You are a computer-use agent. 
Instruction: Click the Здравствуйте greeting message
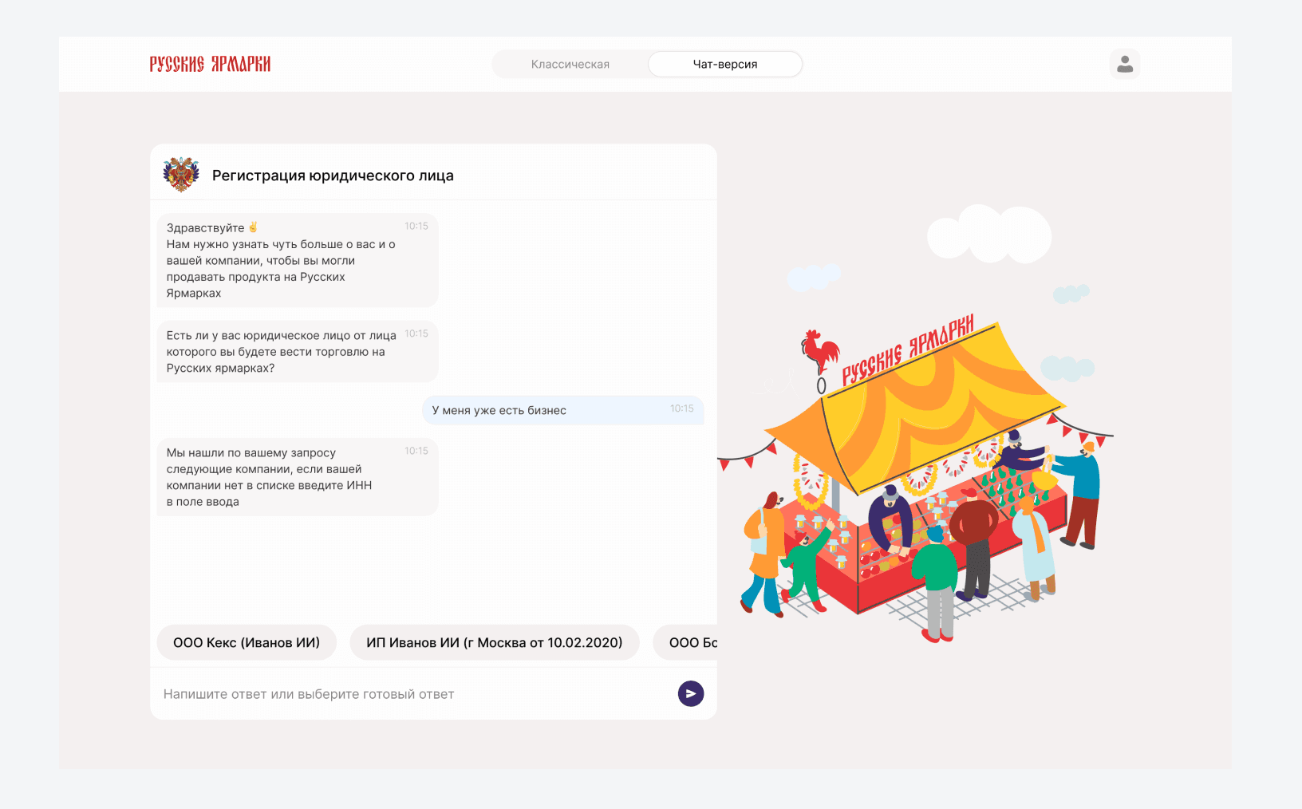point(298,260)
